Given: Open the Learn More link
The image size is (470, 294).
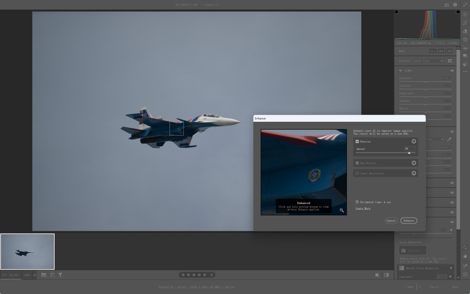Looking at the screenshot, I should coord(363,209).
